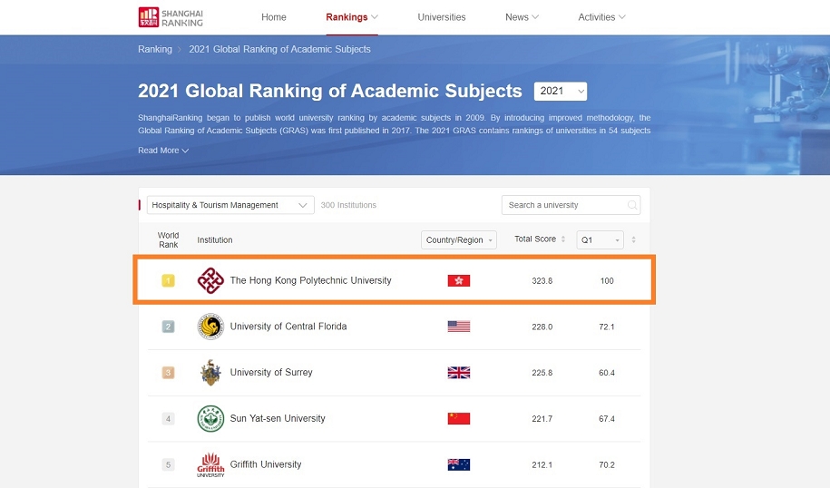Open Sun Yat-sen University page
Screen dimensions: 830x488
pos(278,419)
